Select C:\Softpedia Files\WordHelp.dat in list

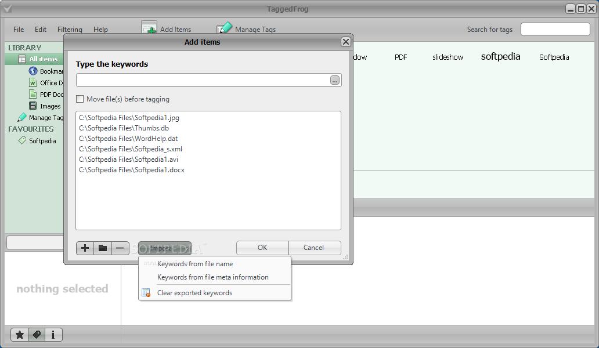[x=128, y=139]
